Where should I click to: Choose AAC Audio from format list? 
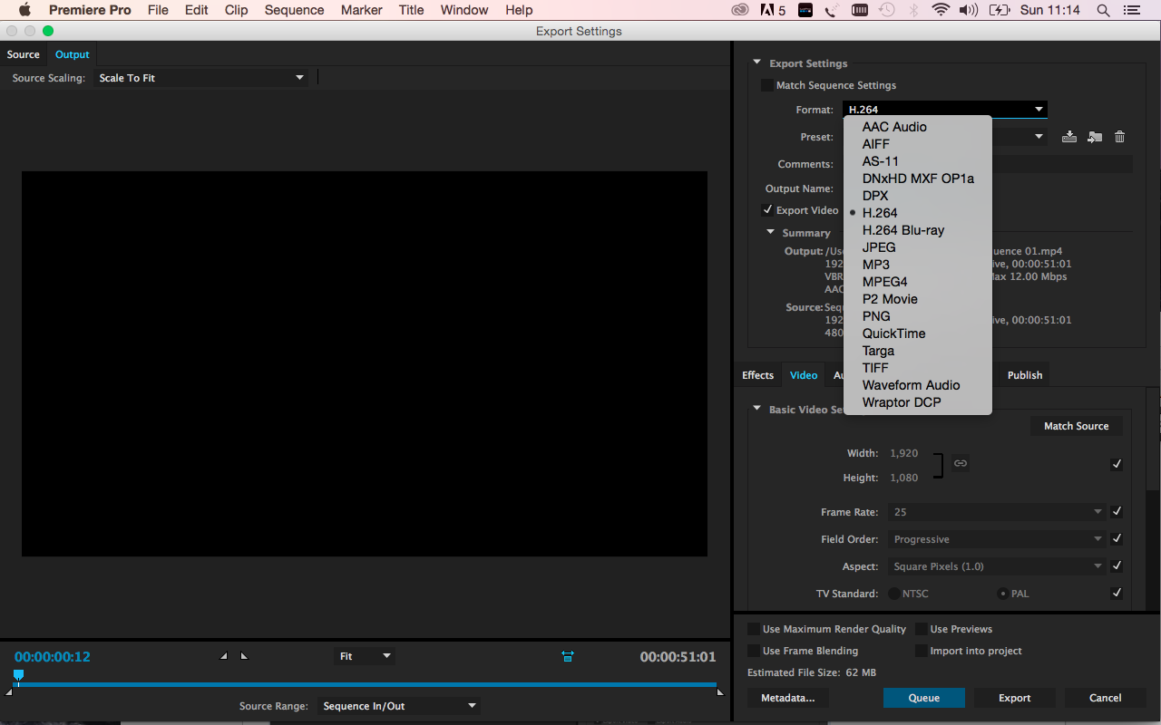coord(917,127)
